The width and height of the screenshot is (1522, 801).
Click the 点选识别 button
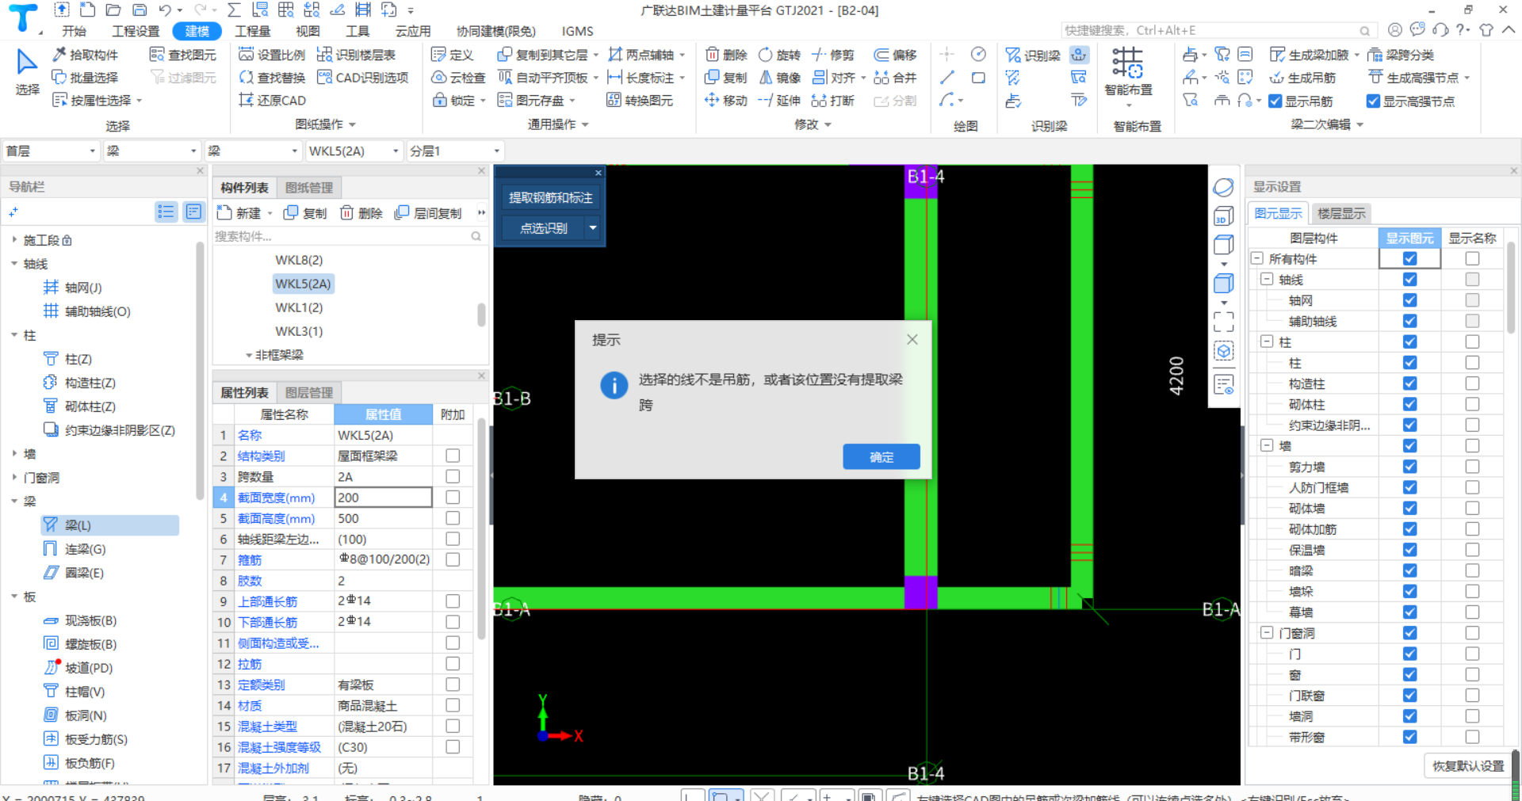[544, 228]
